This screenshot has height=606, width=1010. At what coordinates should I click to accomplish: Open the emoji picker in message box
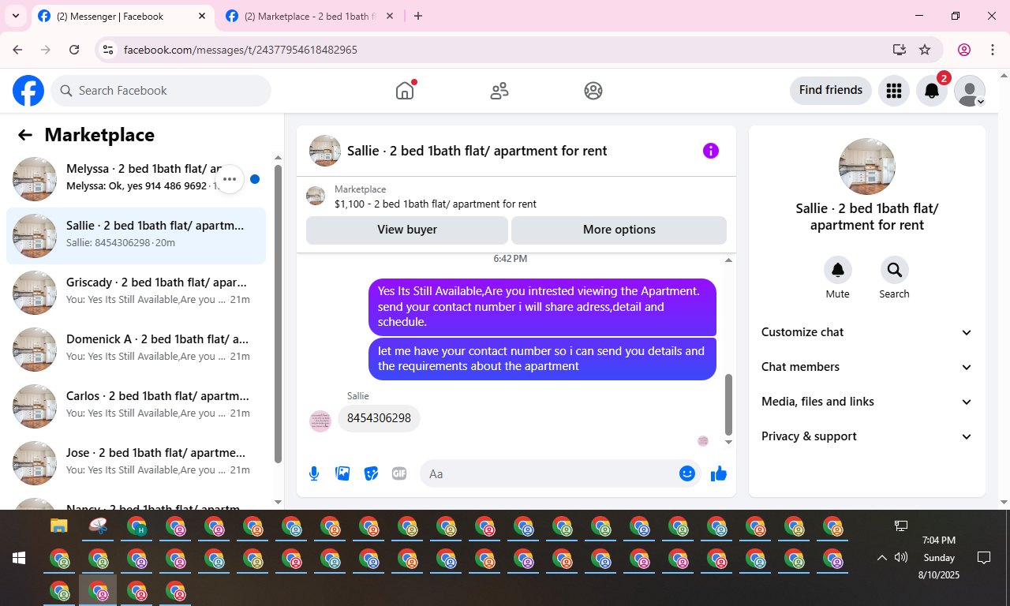[687, 473]
